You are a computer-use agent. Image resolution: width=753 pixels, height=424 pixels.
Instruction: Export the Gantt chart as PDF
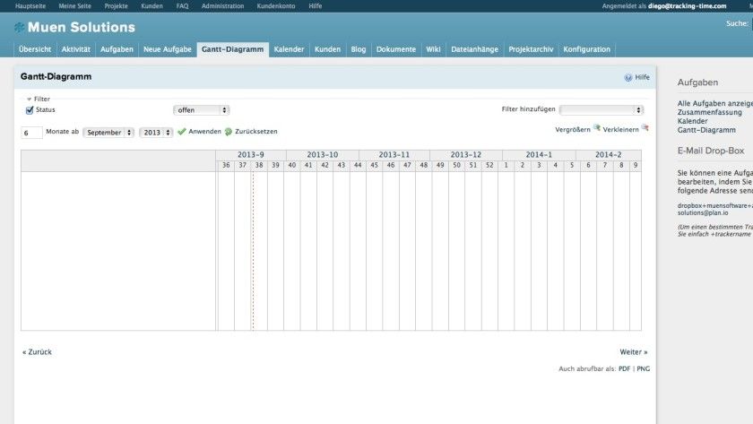pos(624,368)
